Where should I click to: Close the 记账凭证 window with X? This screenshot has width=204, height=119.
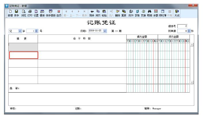pos(193,5)
